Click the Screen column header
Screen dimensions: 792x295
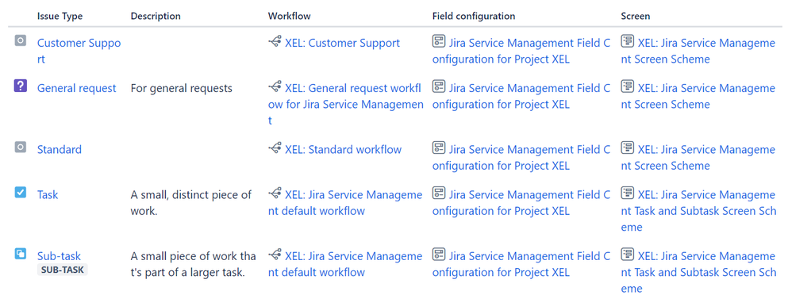(x=636, y=16)
